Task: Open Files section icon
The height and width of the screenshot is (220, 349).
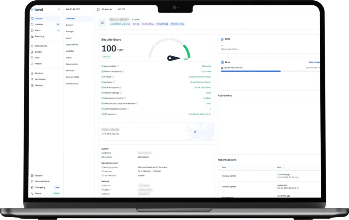Action: [x=32, y=58]
